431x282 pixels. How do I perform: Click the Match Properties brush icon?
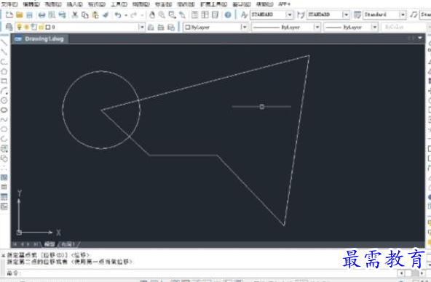[x=106, y=15]
